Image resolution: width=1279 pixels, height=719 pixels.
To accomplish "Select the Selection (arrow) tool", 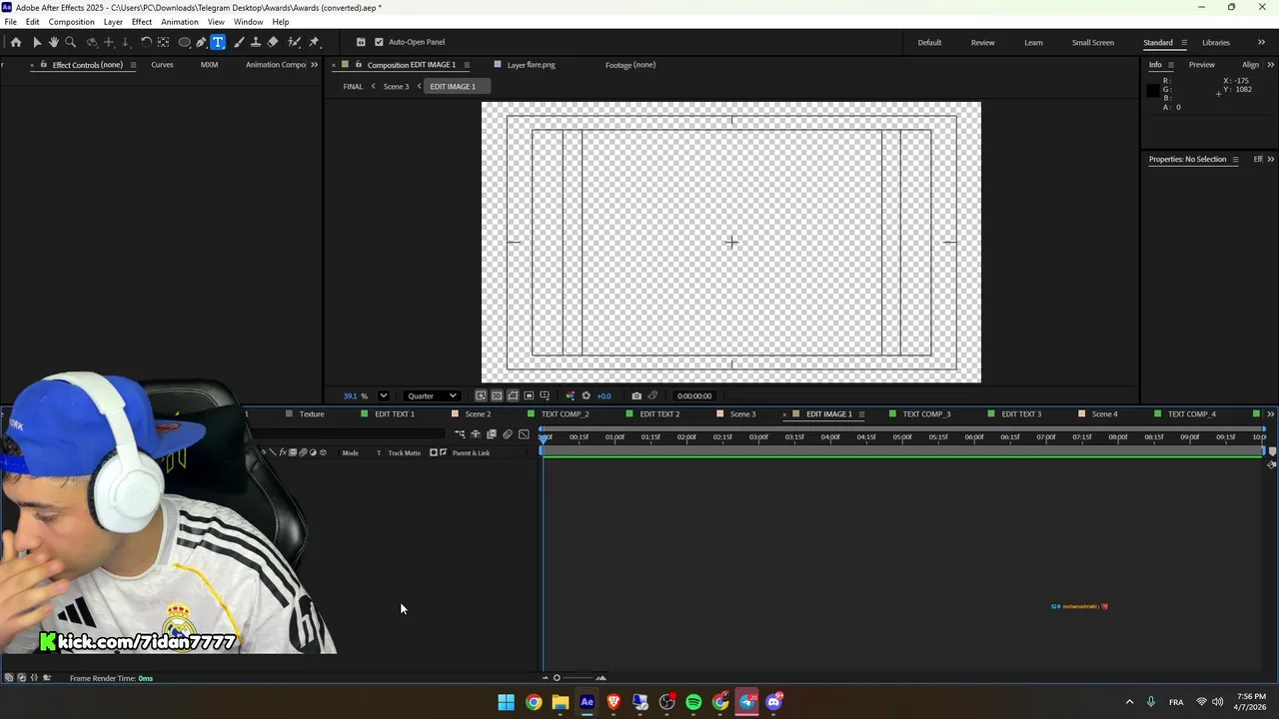I will [x=37, y=42].
